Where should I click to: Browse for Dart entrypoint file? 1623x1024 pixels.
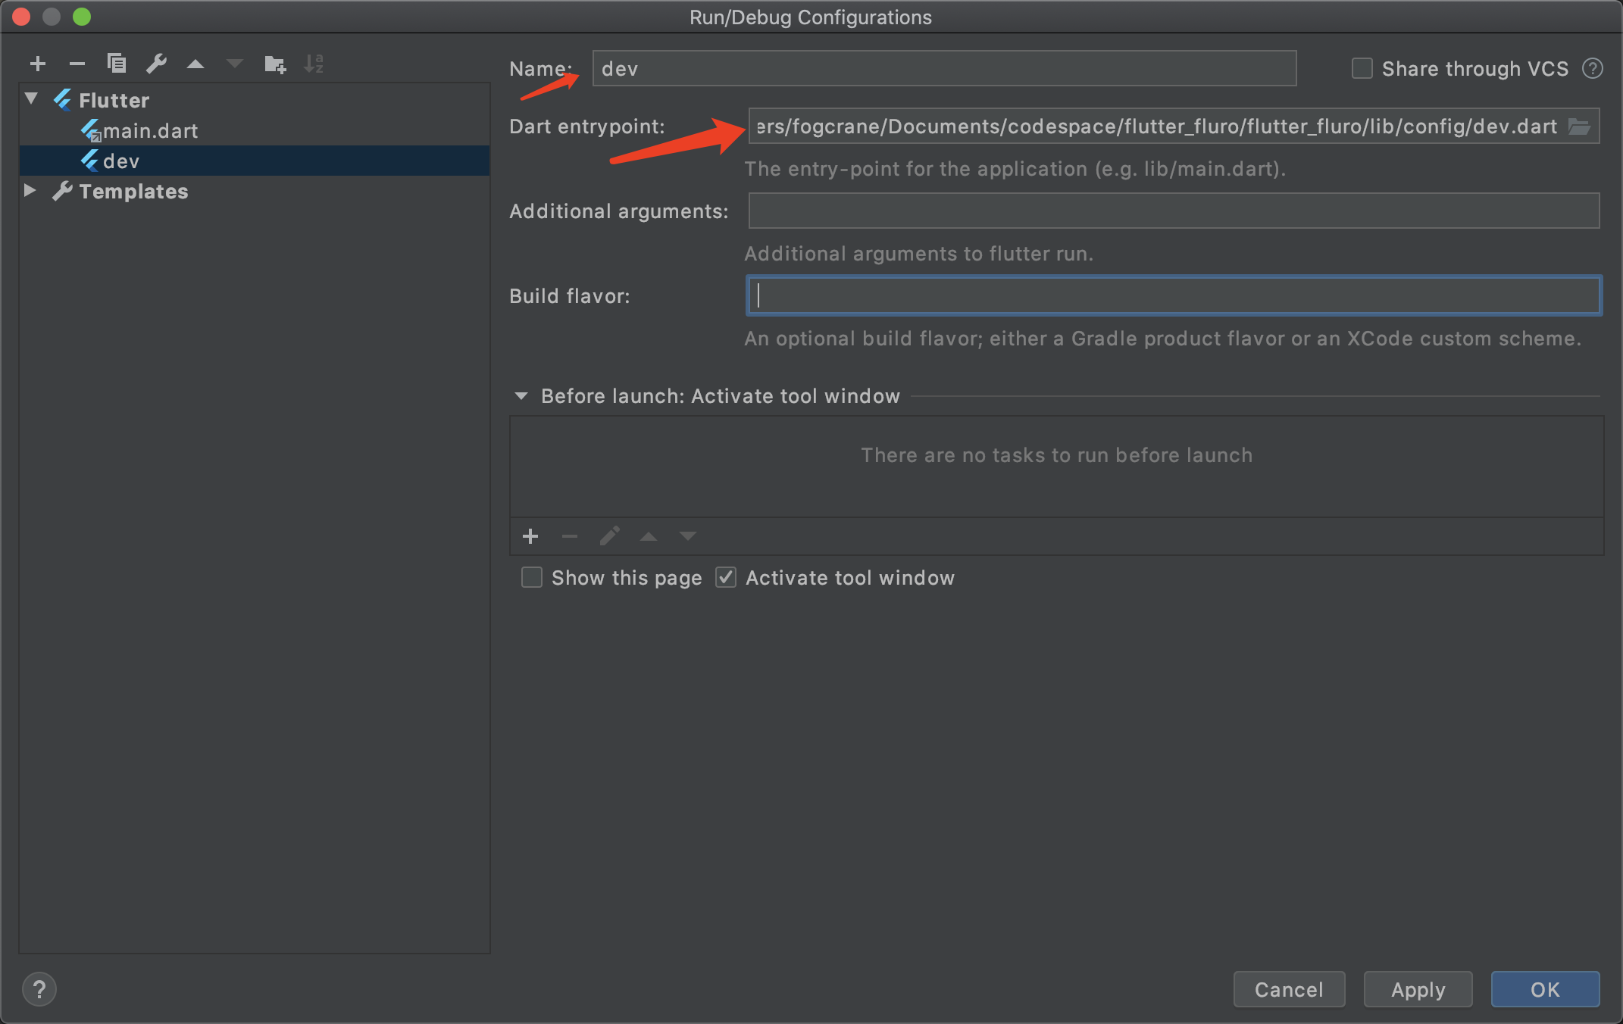pos(1580,126)
